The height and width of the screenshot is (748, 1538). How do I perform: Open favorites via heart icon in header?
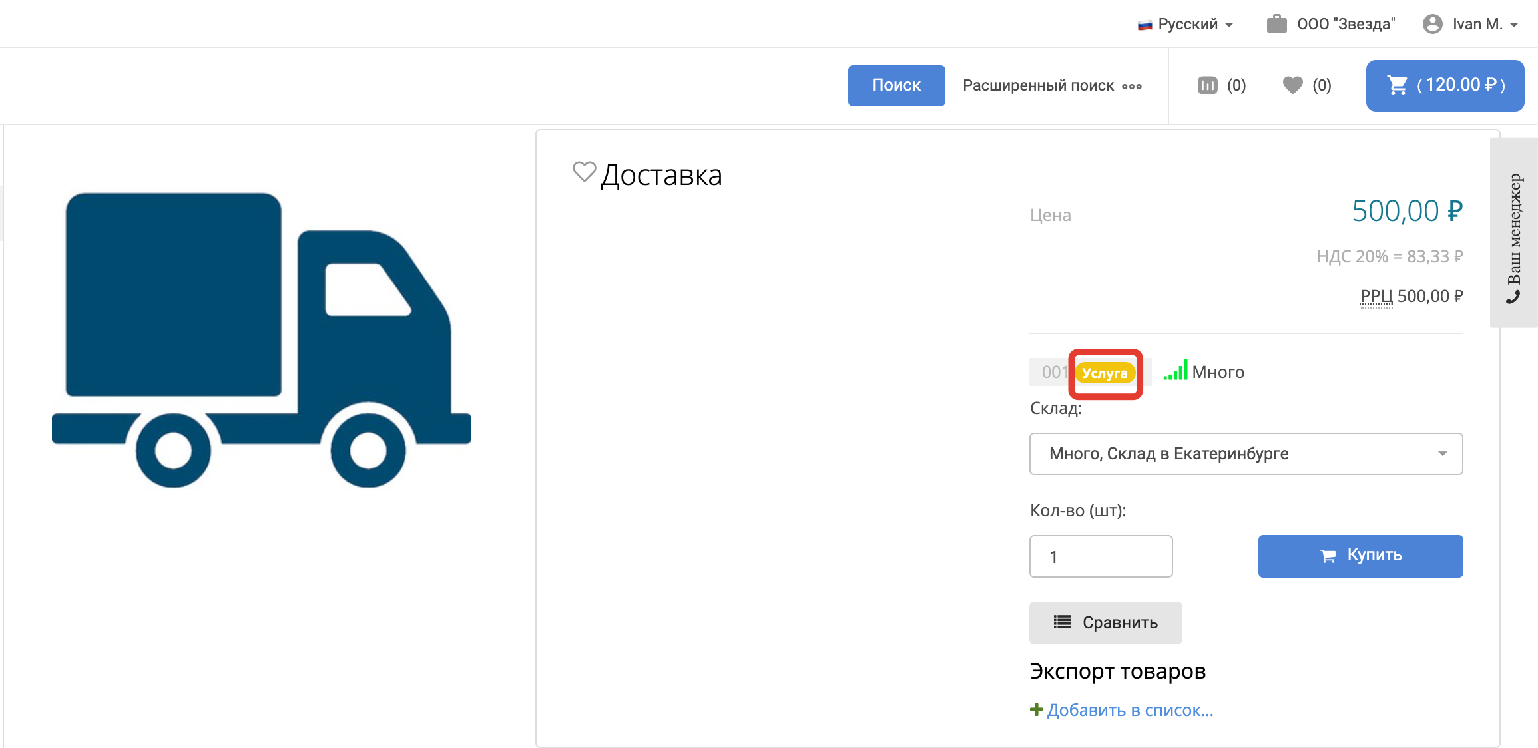pyautogui.click(x=1292, y=85)
